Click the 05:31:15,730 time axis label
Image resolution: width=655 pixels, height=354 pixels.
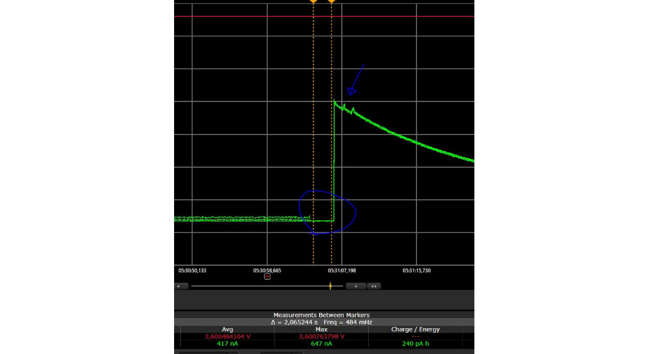click(417, 270)
